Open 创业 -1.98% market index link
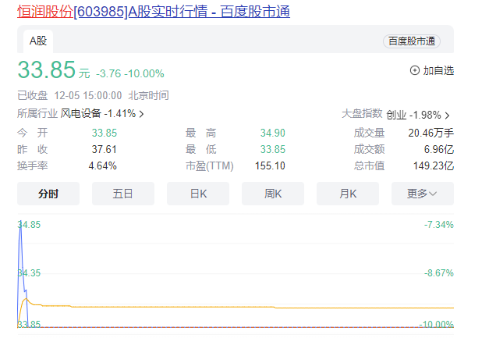The image size is (489, 338). tap(413, 116)
